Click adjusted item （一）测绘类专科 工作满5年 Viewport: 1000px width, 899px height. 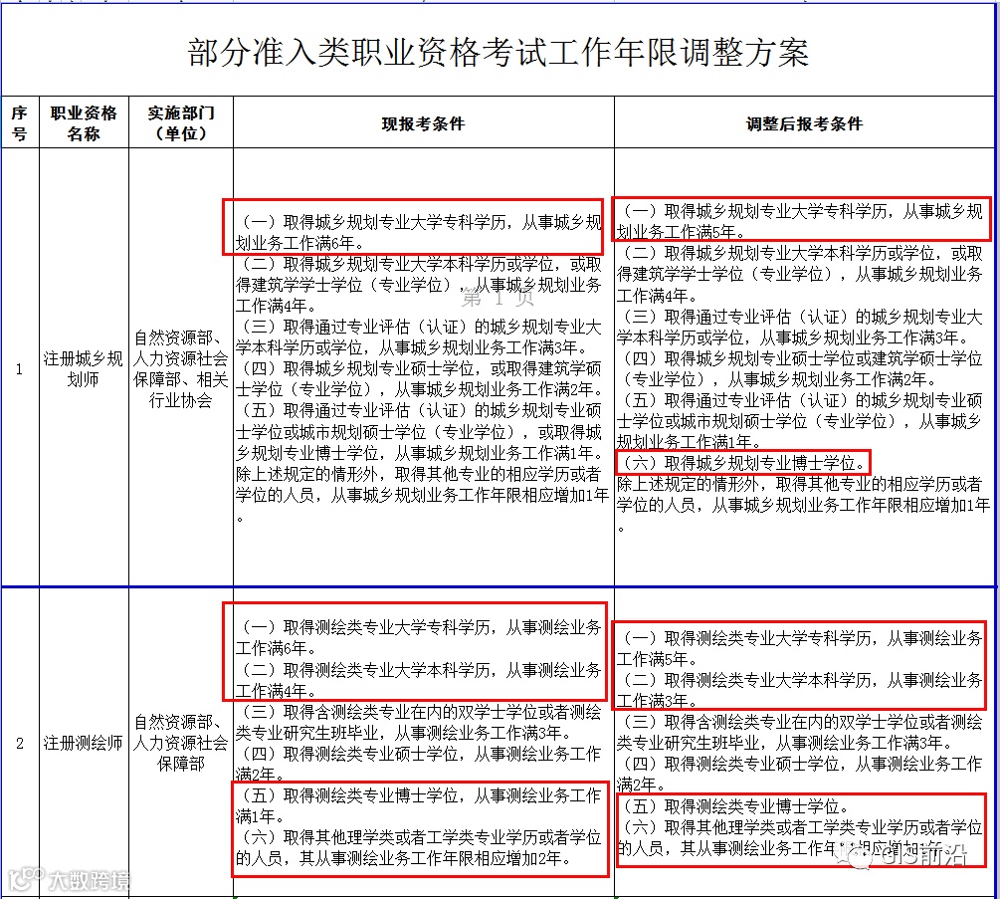pos(800,647)
